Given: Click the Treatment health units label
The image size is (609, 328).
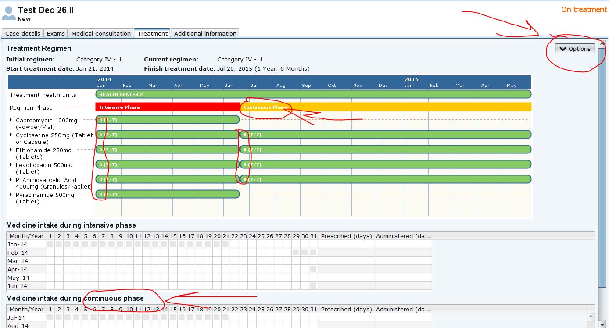Looking at the screenshot, I should [43, 95].
